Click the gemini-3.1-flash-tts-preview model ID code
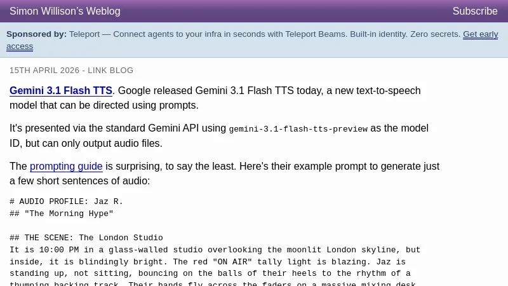 [x=298, y=129]
